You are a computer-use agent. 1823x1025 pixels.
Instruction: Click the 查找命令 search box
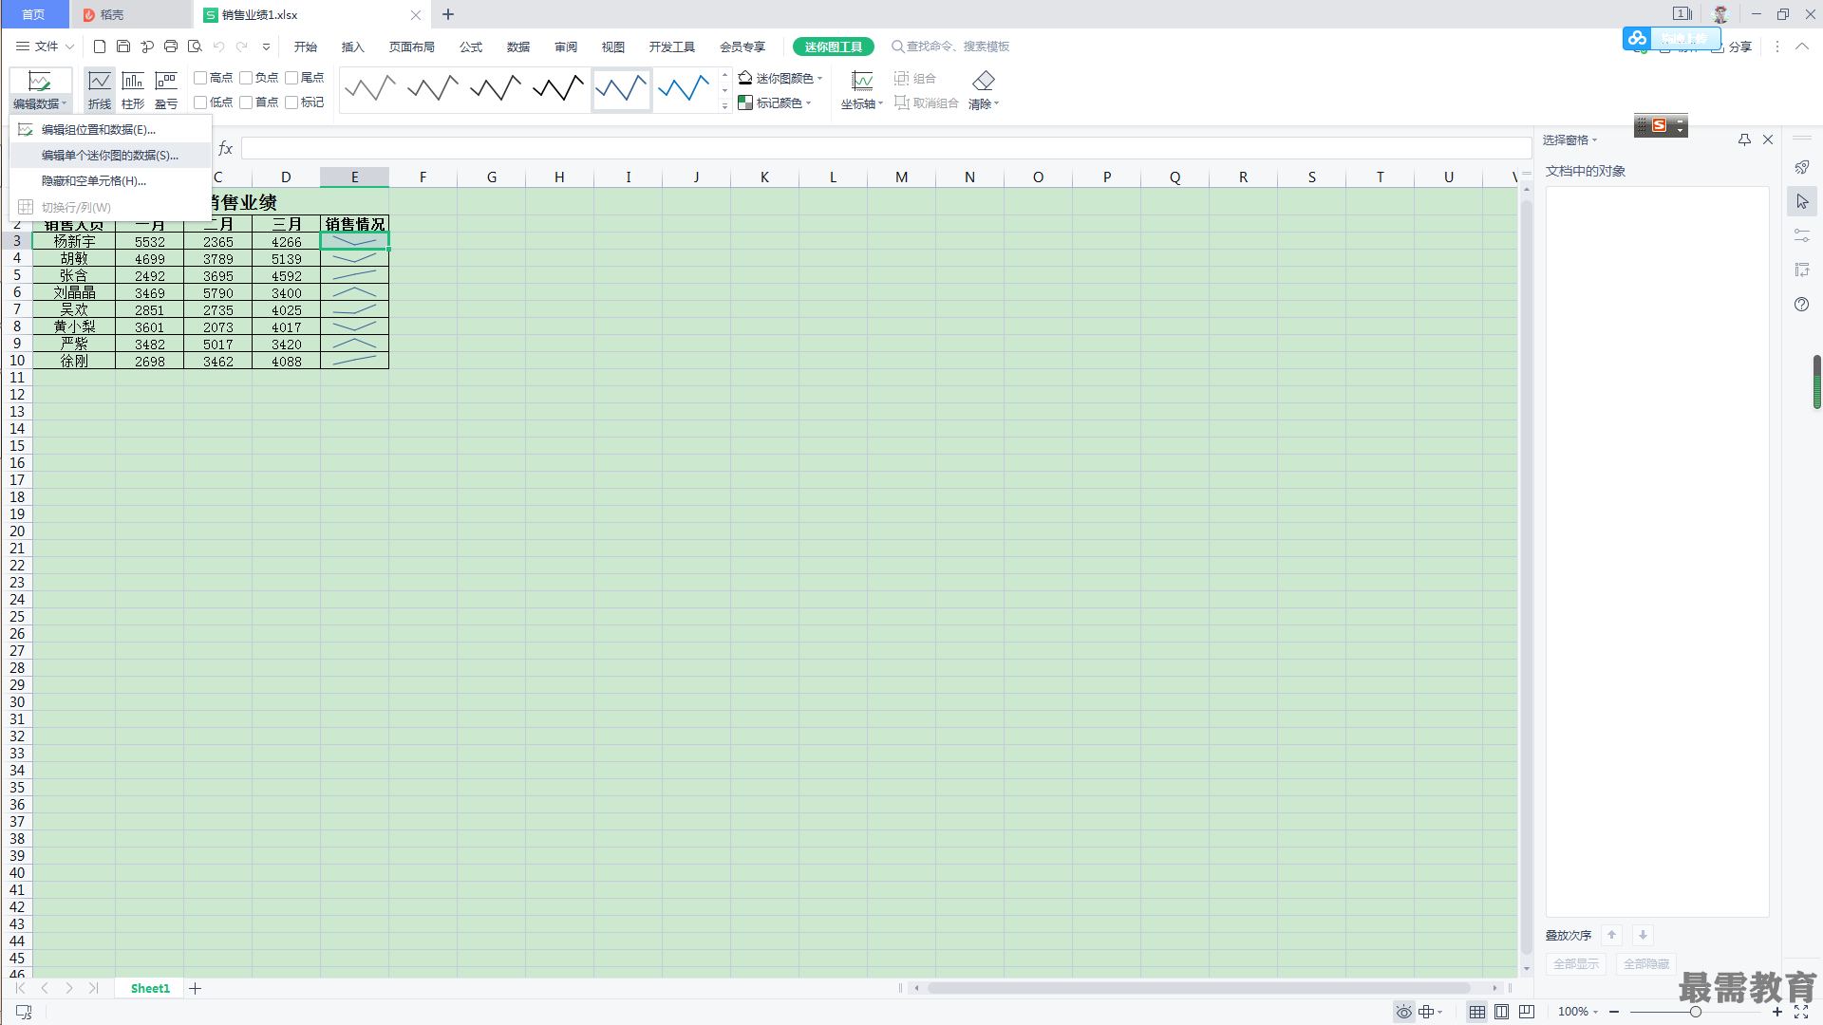[x=950, y=47]
